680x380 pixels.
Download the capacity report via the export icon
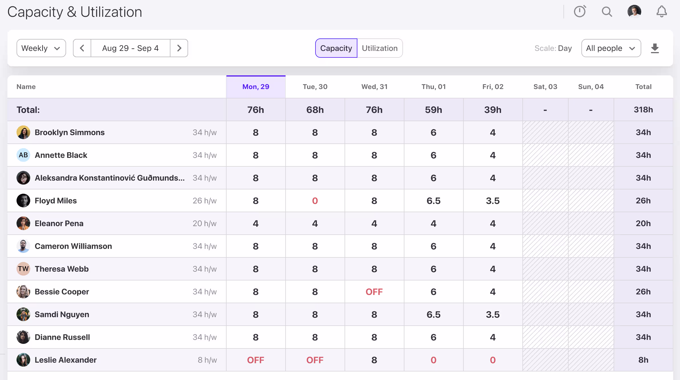(x=655, y=48)
